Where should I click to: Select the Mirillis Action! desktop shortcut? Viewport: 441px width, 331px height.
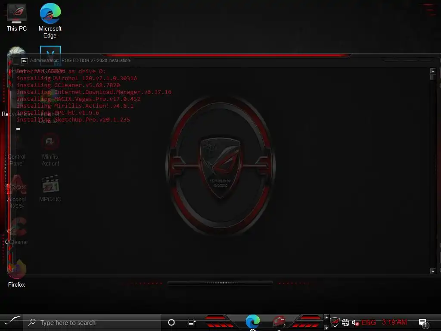tap(50, 149)
